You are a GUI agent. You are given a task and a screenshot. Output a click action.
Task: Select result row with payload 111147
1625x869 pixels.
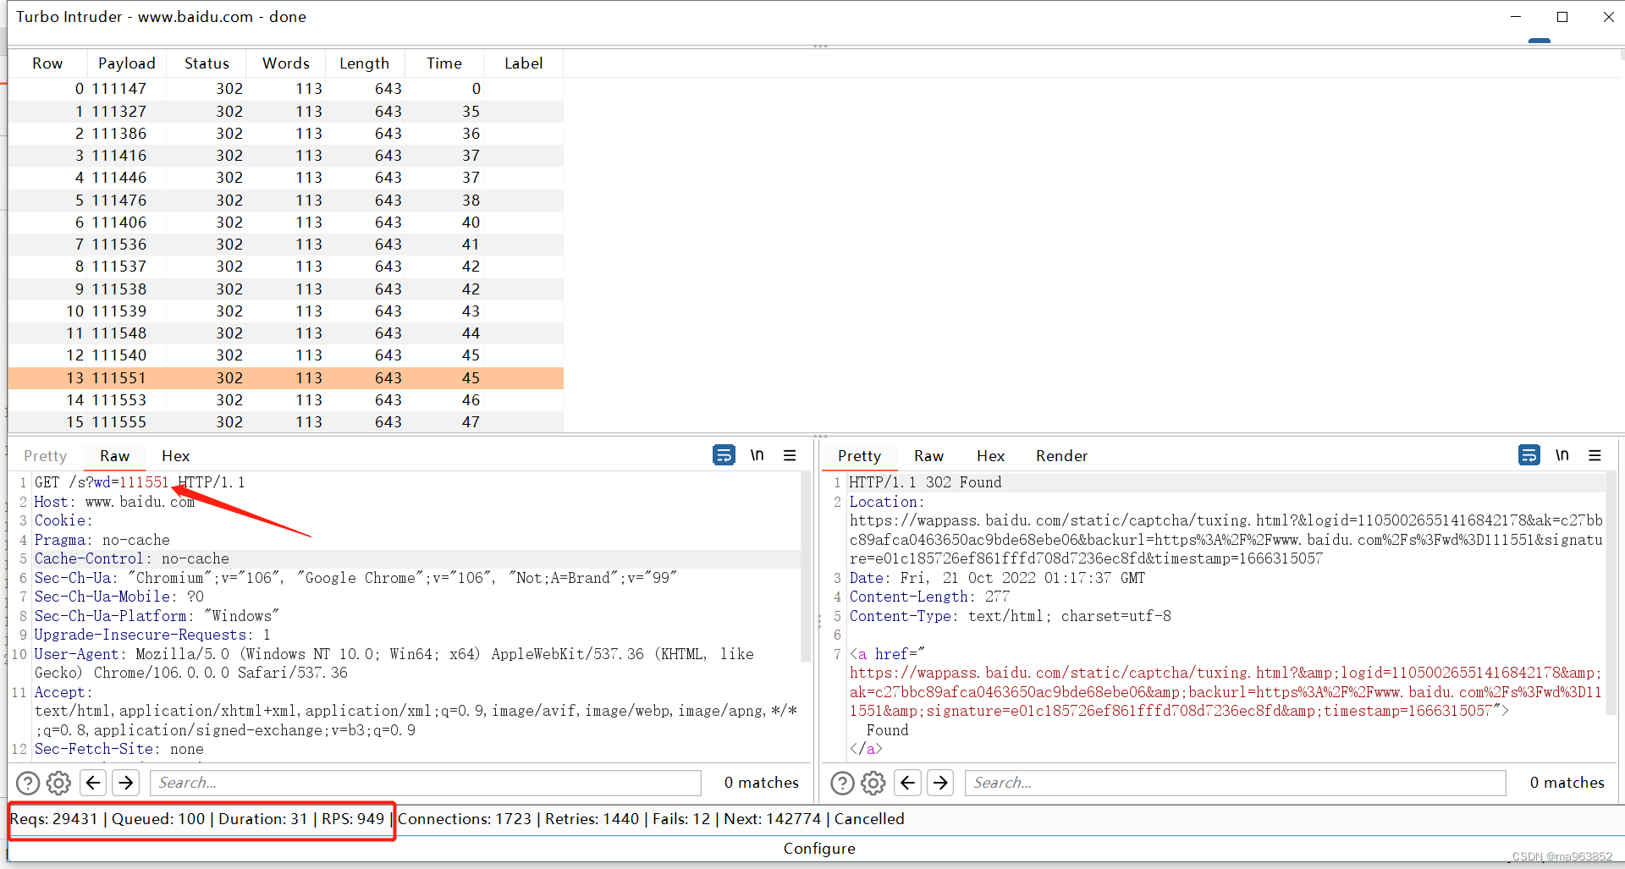(286, 89)
